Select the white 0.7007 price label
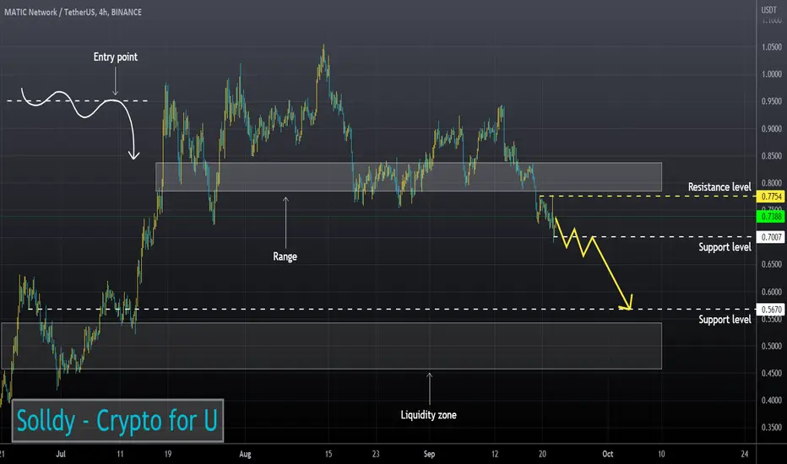The height and width of the screenshot is (464, 787). [771, 237]
